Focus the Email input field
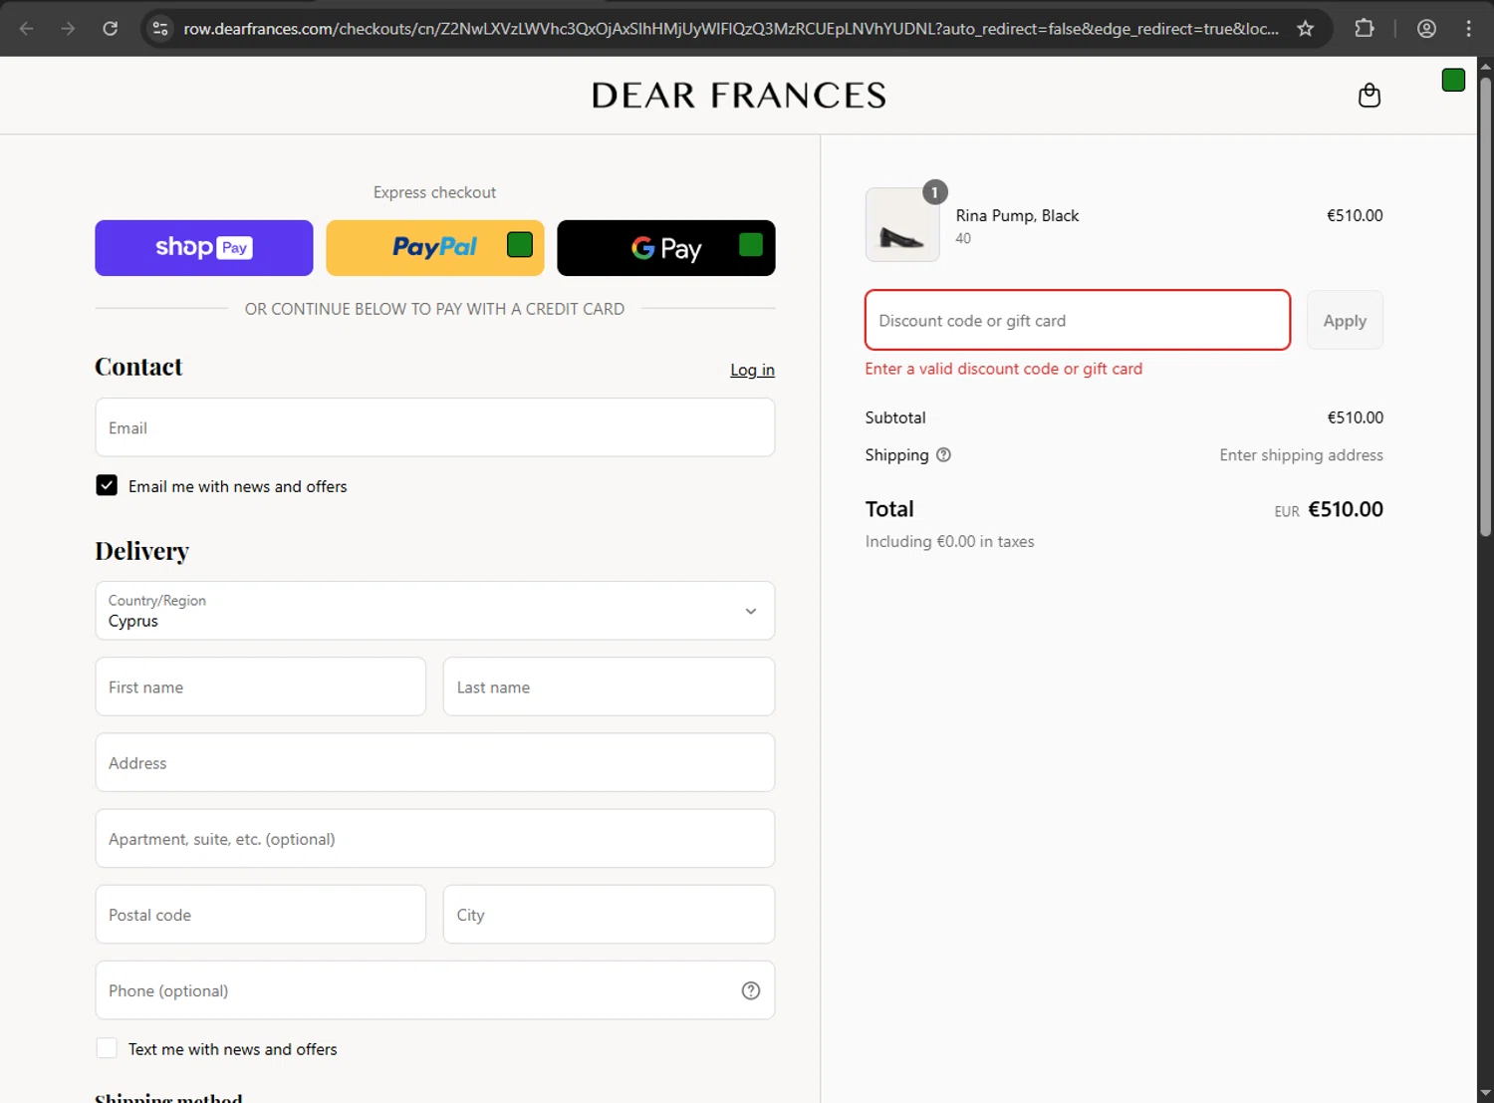Viewport: 1494px width, 1103px height. coord(435,427)
